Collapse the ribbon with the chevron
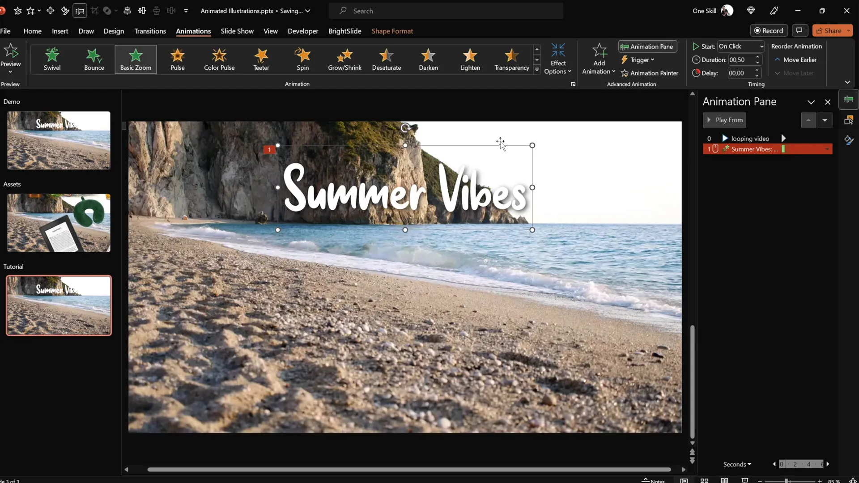The height and width of the screenshot is (483, 859). (x=847, y=82)
